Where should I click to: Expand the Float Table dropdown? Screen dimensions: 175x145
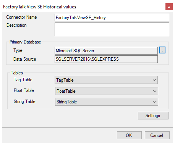tap(107, 91)
